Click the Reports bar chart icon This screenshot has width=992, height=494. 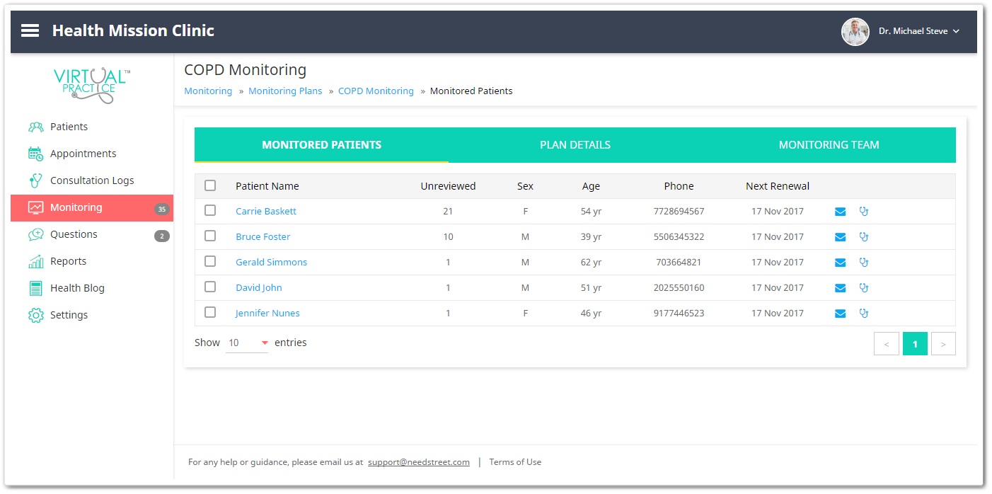pos(35,262)
